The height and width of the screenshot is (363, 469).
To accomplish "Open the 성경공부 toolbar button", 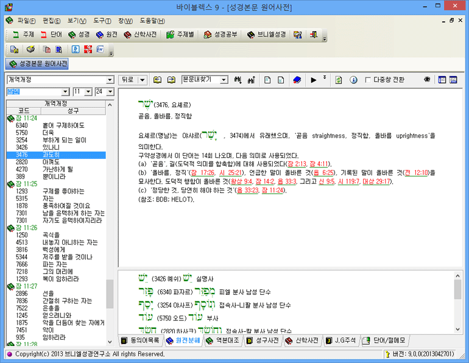I will tap(220, 35).
